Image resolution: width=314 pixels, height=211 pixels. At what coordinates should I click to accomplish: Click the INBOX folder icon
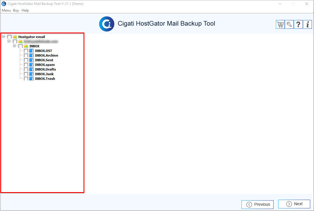click(x=26, y=46)
